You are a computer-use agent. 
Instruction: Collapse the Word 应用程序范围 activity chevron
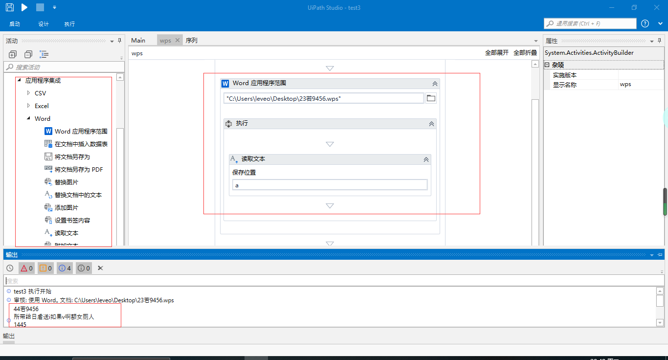pyautogui.click(x=435, y=84)
